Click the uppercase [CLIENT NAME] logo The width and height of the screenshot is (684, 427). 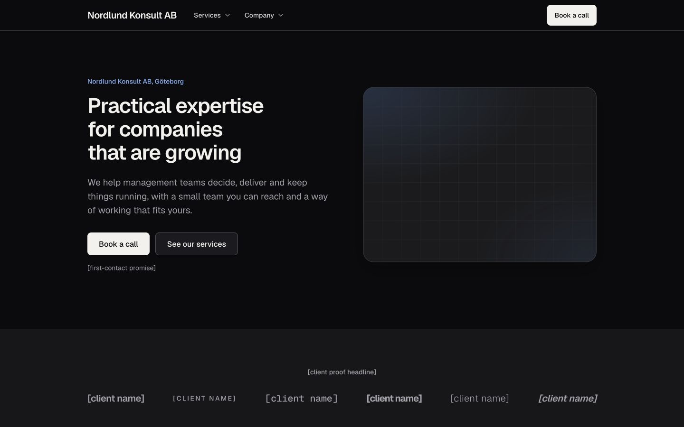tap(205, 399)
